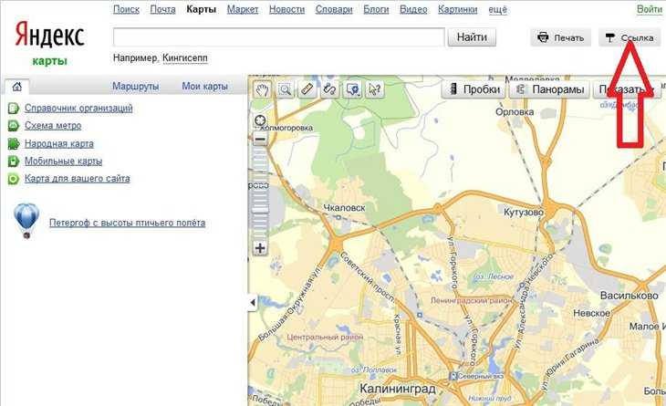
Task: Open Новости in top navigation
Action: (x=286, y=9)
